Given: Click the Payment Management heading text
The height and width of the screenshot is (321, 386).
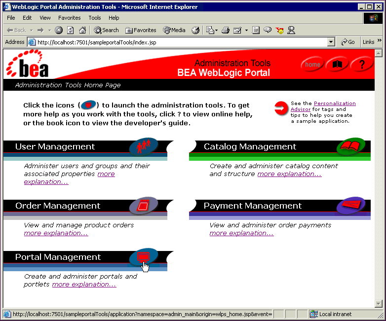Looking at the screenshot, I should pyautogui.click(x=253, y=206).
